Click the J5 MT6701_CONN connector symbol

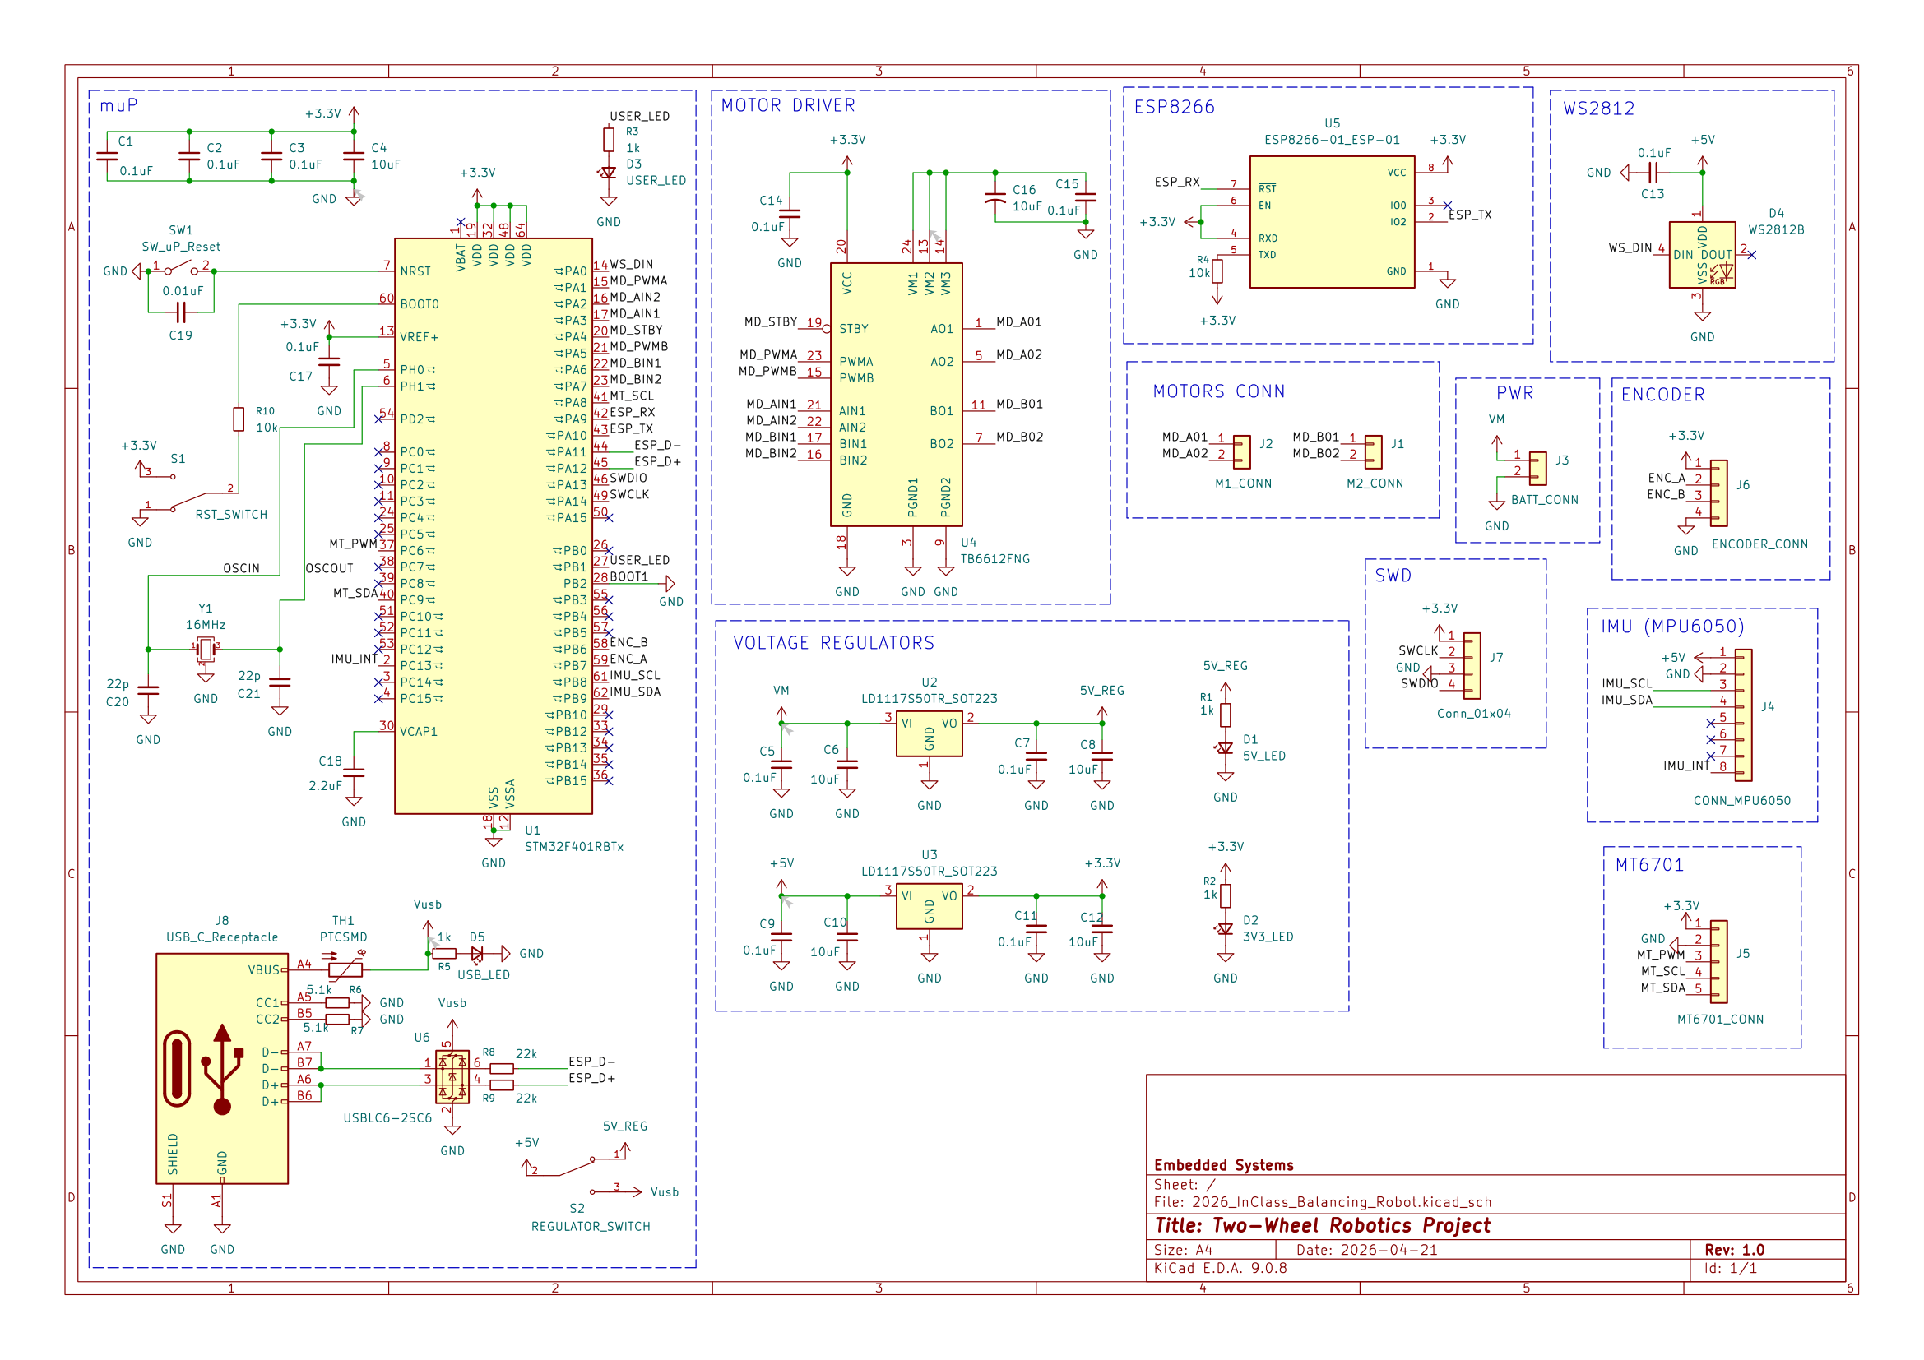pyautogui.click(x=1718, y=961)
